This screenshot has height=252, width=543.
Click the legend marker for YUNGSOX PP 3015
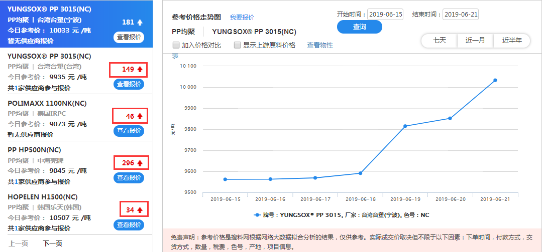coord(258,215)
